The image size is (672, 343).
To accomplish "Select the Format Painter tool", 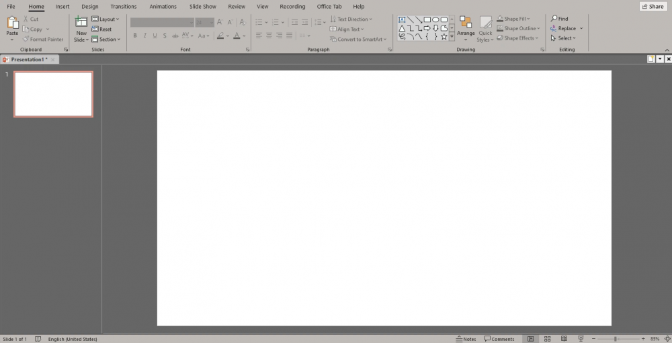I will [x=43, y=40].
